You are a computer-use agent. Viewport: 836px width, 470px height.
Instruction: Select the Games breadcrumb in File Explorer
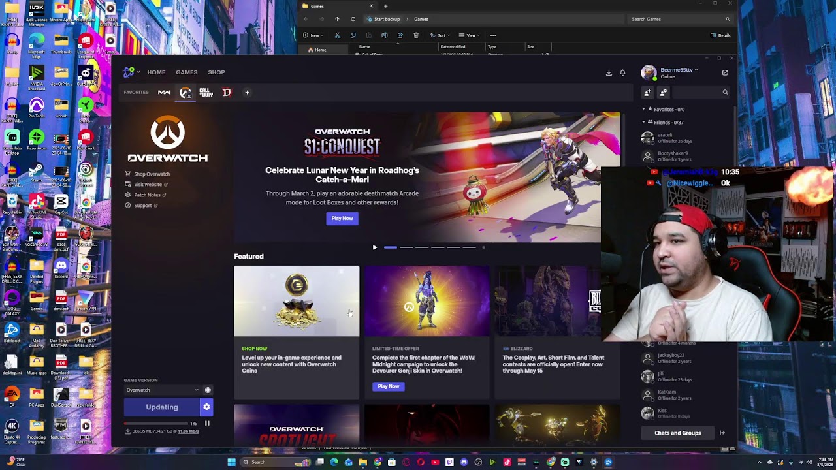421,19
